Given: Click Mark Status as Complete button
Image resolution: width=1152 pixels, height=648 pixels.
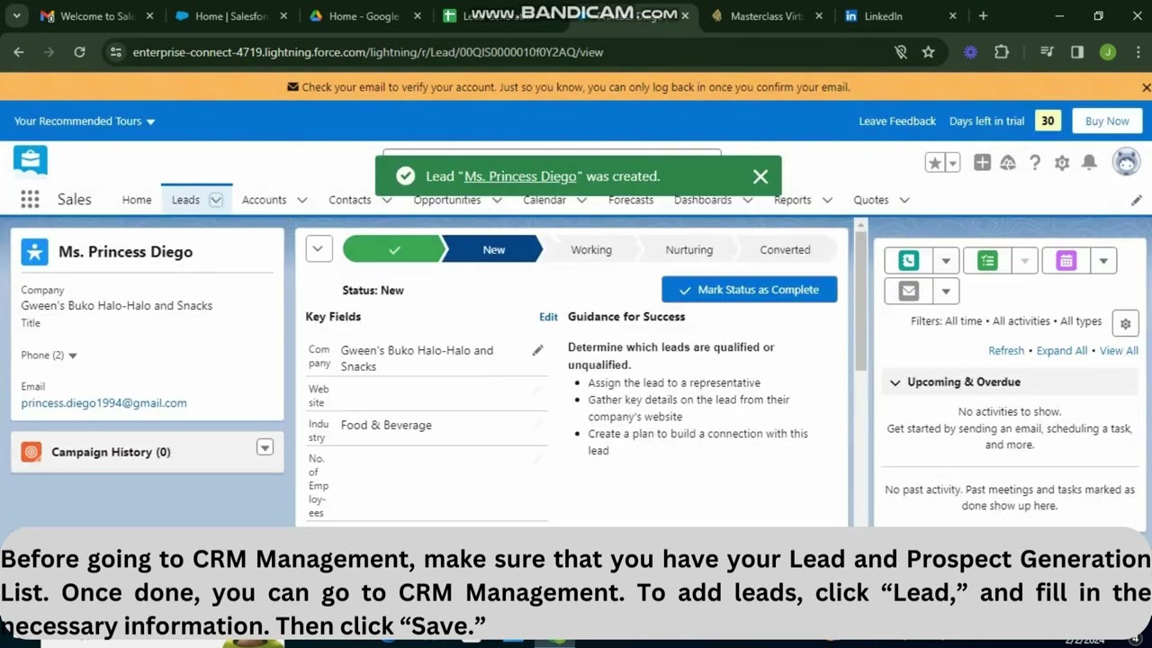Looking at the screenshot, I should pyautogui.click(x=749, y=290).
